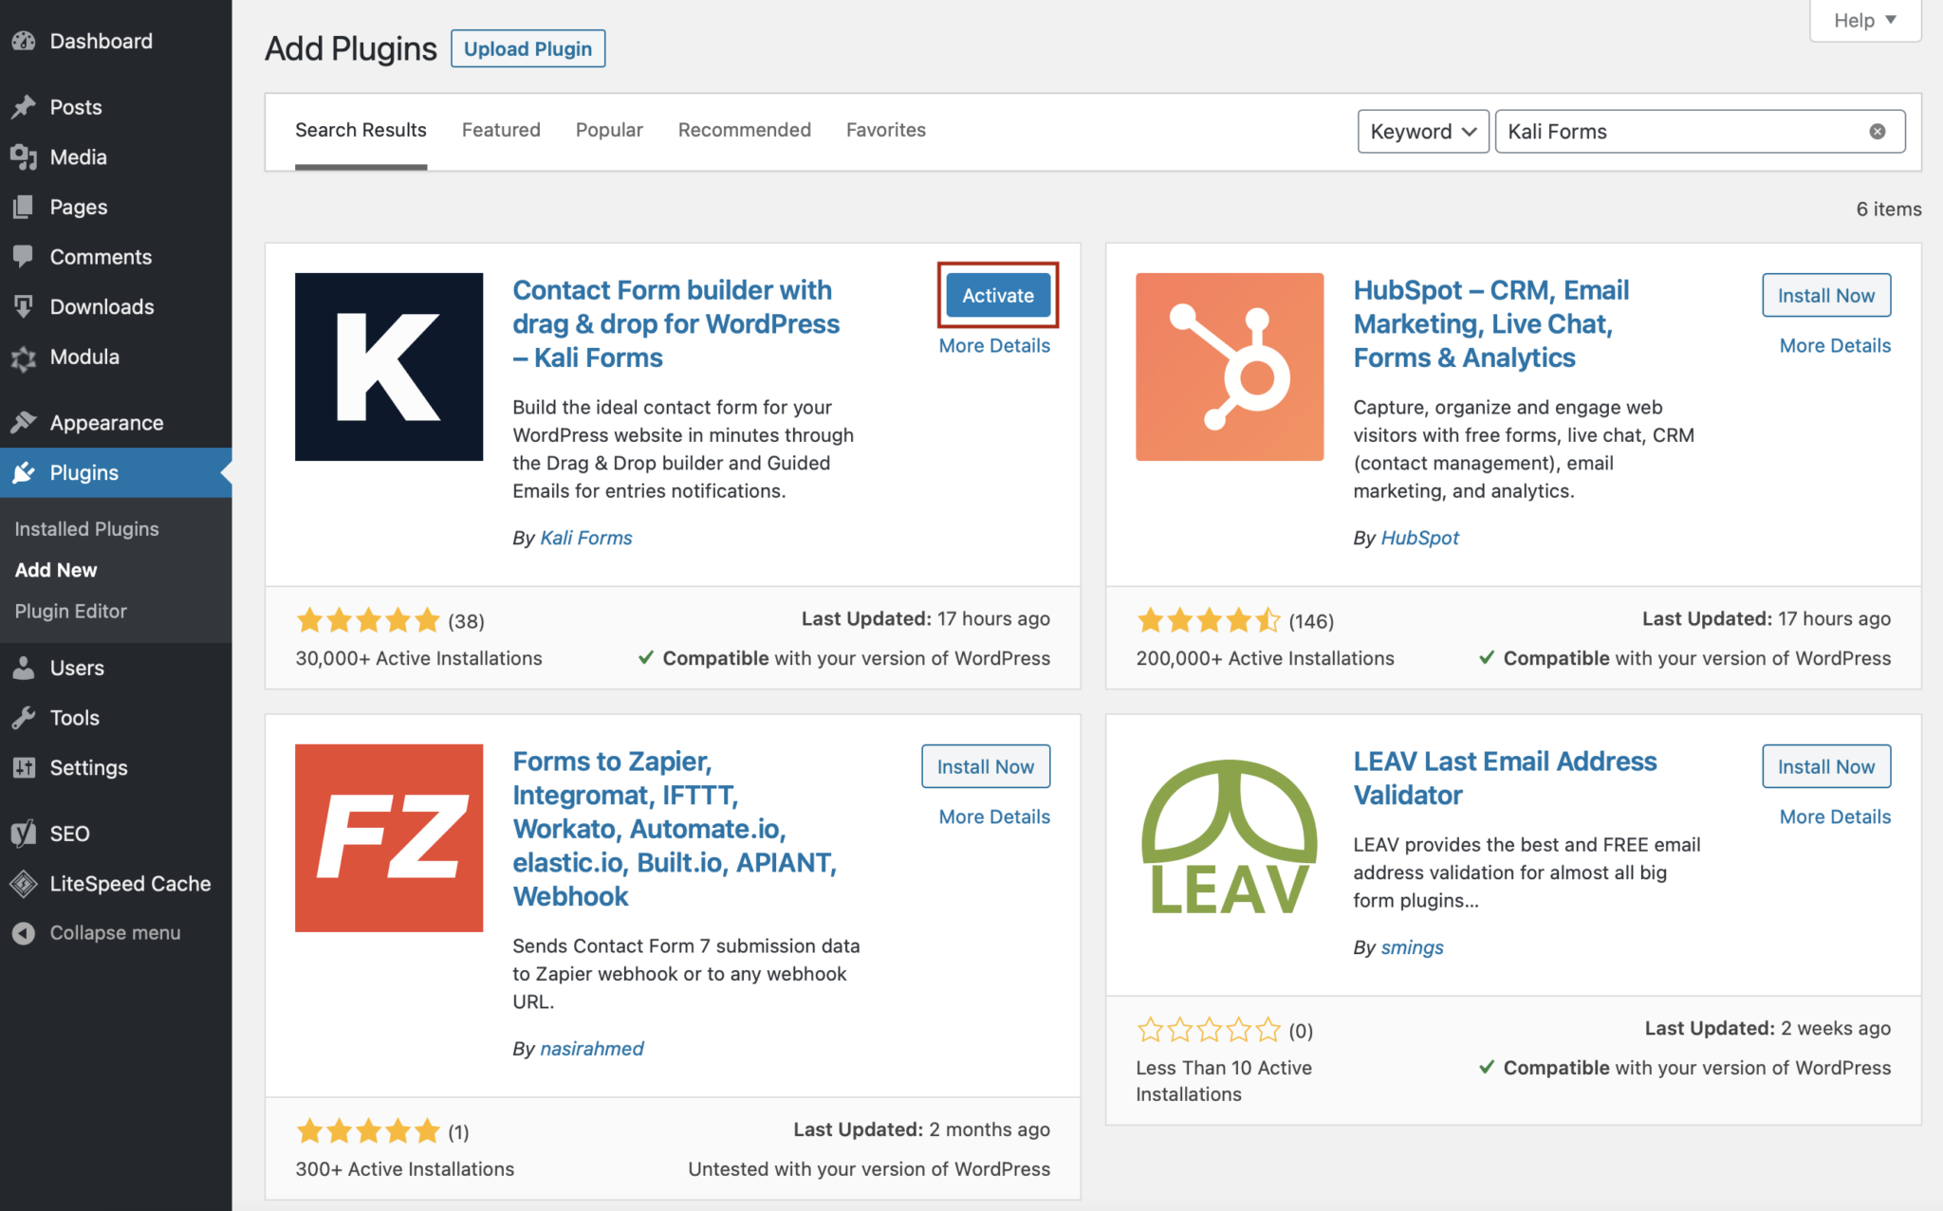The image size is (1943, 1211).
Task: Switch to the Featured tab
Action: [501, 130]
